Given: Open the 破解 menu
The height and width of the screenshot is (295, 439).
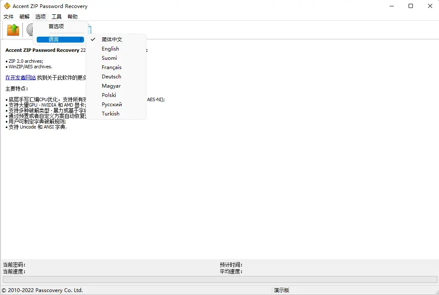Looking at the screenshot, I should [24, 17].
